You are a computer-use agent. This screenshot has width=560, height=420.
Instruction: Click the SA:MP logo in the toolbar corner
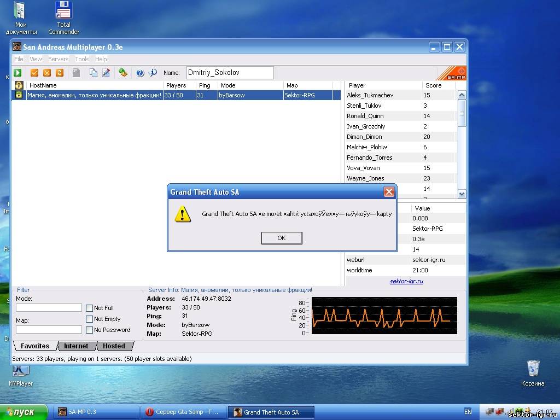(x=452, y=73)
